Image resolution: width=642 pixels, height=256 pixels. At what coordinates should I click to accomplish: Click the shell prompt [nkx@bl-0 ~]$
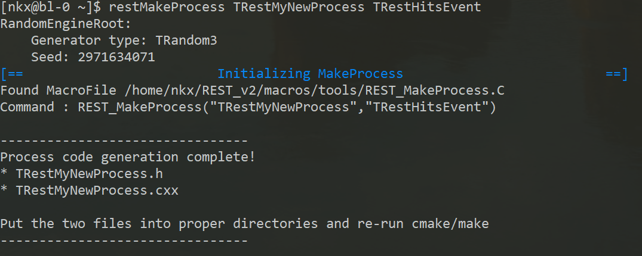51,7
